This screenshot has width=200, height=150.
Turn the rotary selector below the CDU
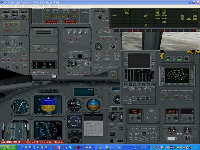[129, 100]
